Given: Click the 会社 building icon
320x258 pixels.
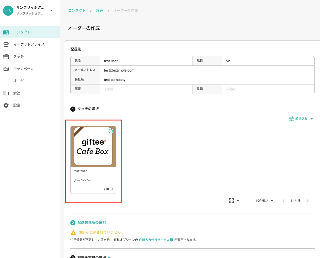Looking at the screenshot, I should tap(6, 93).
